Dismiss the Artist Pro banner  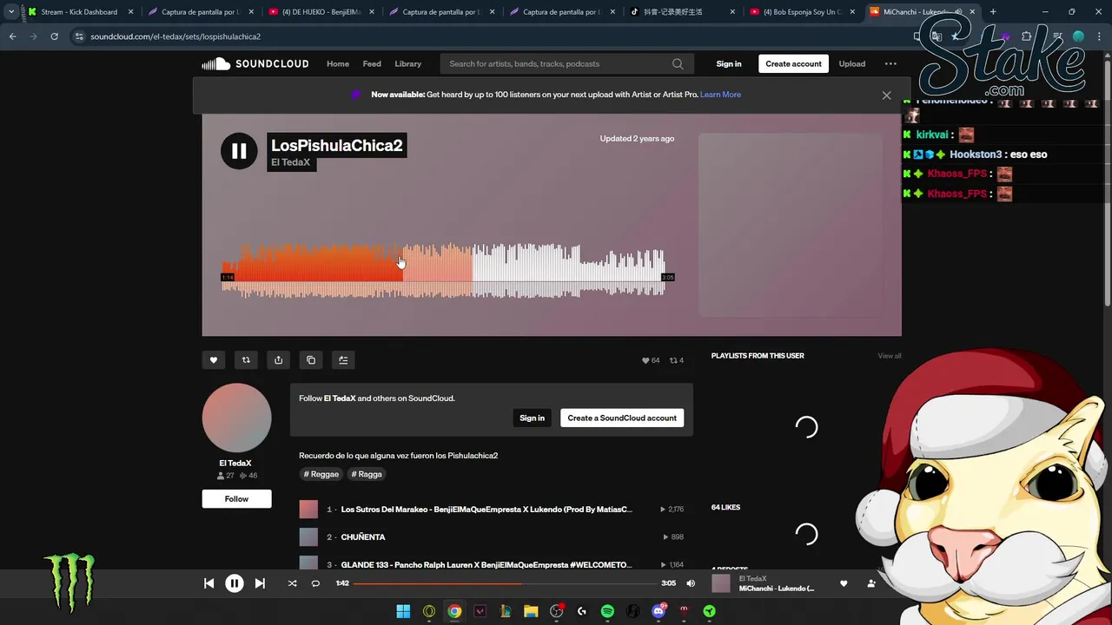[886, 95]
